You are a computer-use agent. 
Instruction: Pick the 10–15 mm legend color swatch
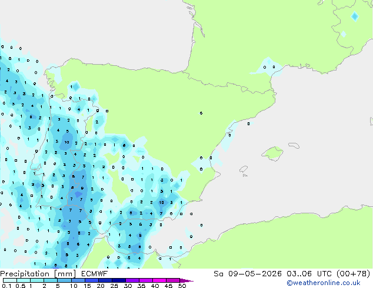point(78,280)
